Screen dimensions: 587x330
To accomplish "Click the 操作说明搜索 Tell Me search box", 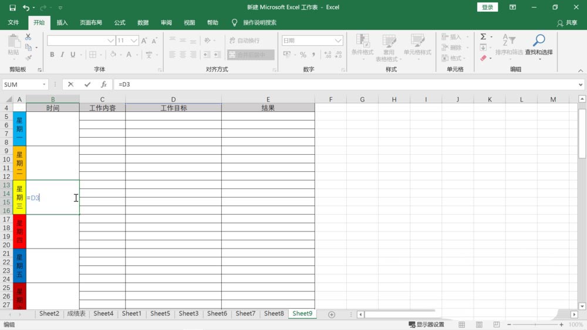I will click(259, 22).
